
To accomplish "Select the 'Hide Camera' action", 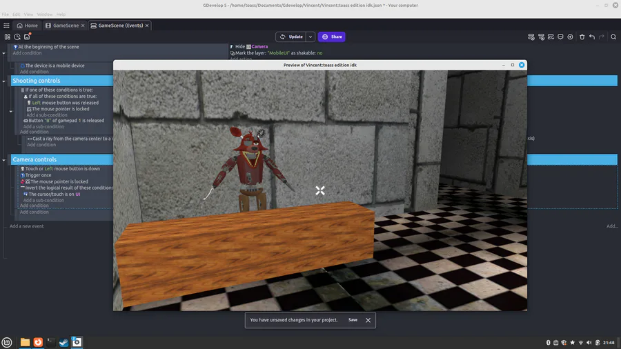I will point(248,47).
